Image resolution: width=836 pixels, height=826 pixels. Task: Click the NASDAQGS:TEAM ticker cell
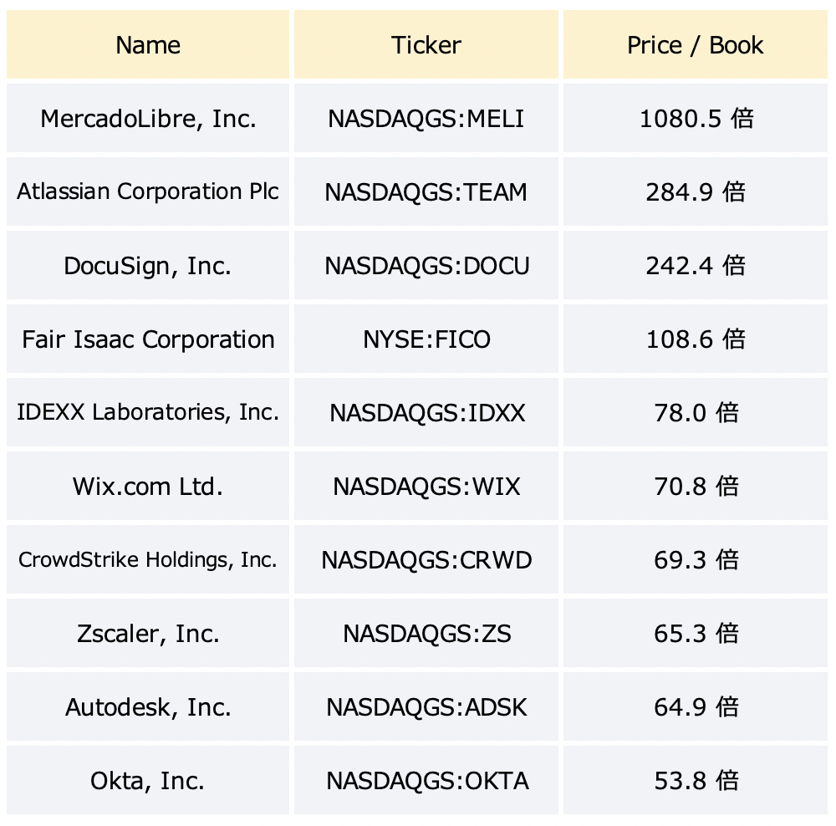(426, 191)
